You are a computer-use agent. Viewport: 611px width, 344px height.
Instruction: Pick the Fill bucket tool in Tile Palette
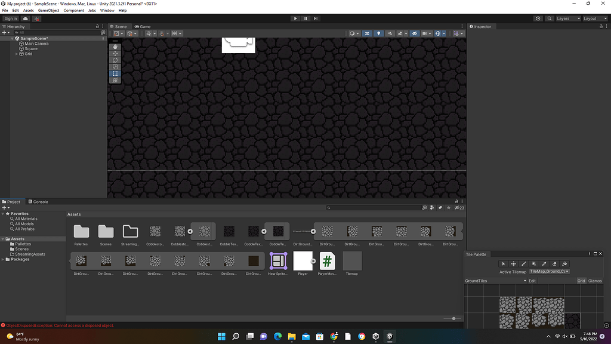564,263
